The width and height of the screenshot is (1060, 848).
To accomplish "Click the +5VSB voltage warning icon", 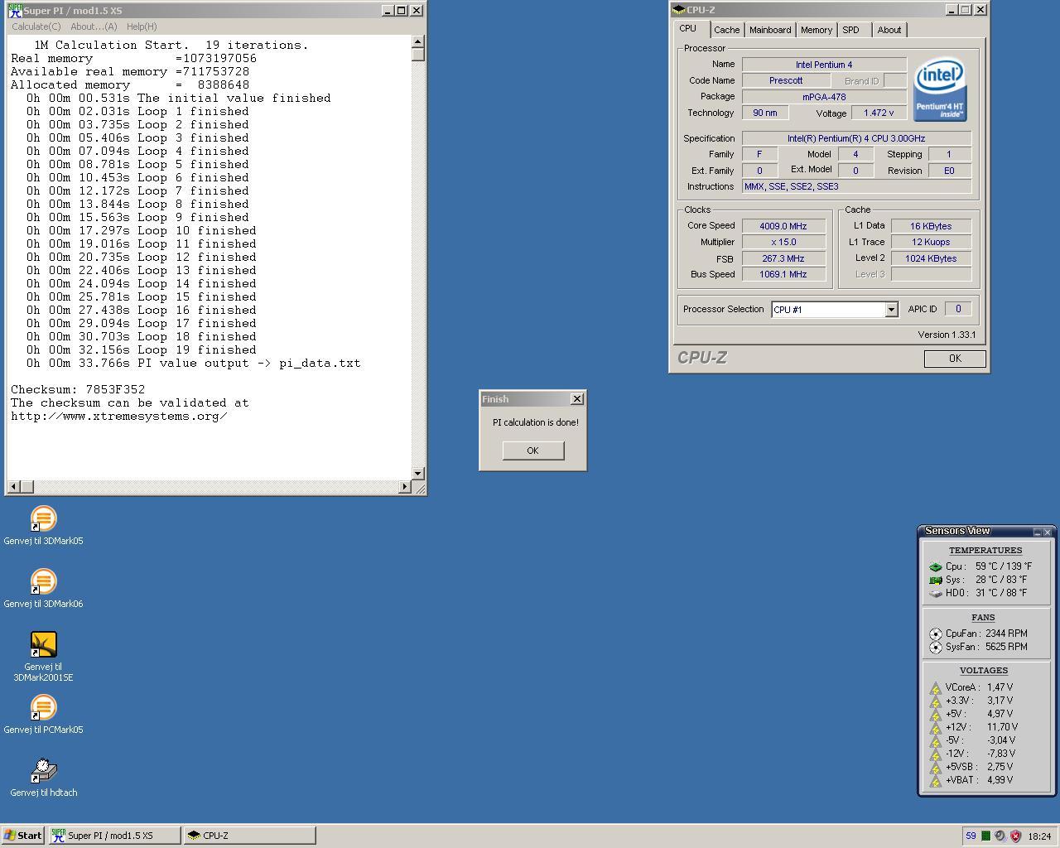I will point(935,768).
